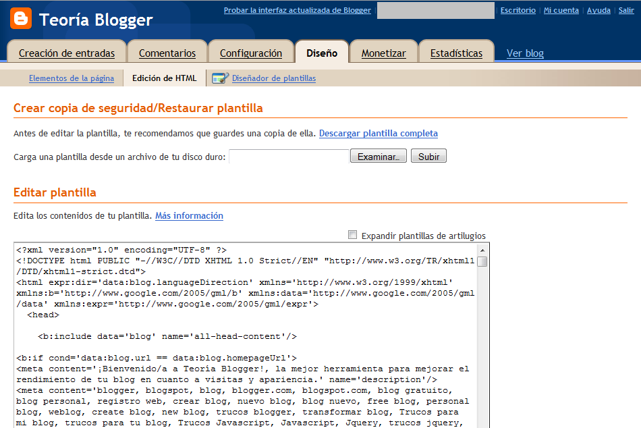Screen dimensions: 641x428
Task: Select the Diseño tab
Action: click(322, 53)
